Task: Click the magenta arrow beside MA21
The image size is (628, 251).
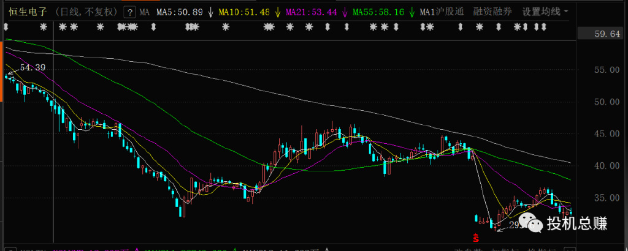Action: pos(344,12)
